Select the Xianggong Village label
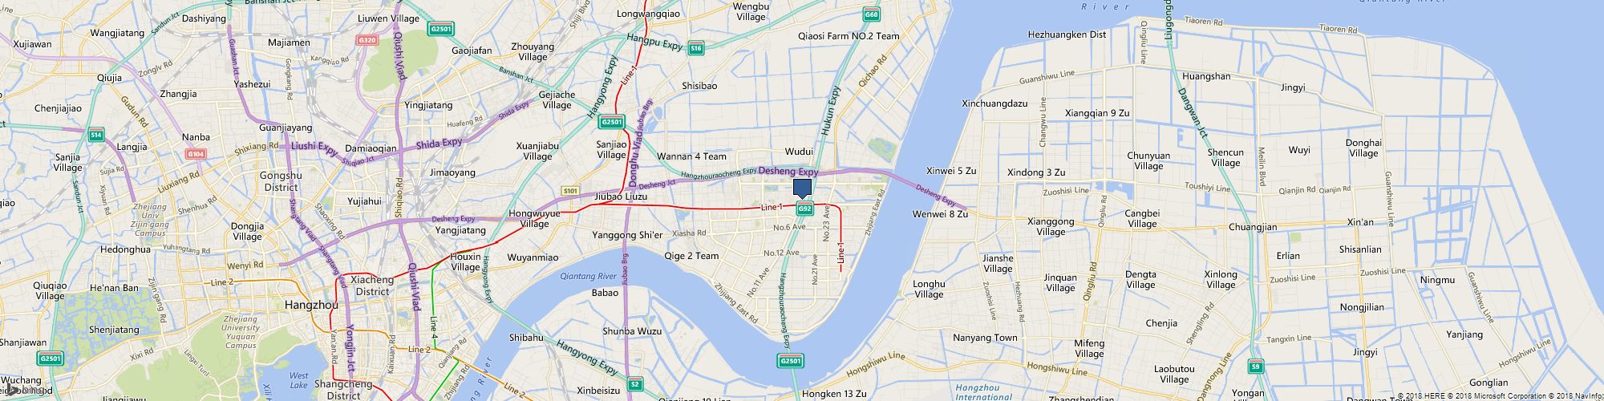This screenshot has width=1604, height=401. [1051, 227]
